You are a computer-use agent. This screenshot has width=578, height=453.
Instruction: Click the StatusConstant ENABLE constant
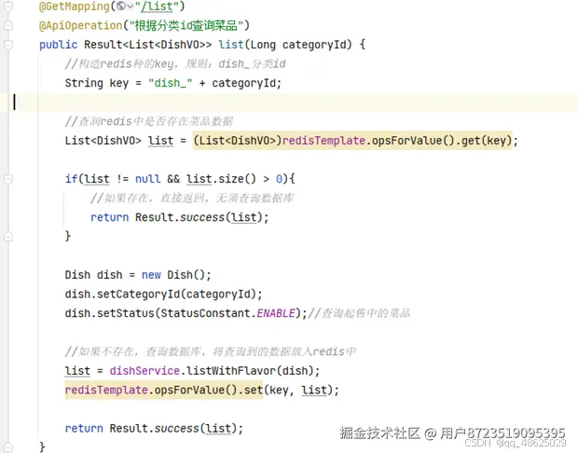[276, 313]
